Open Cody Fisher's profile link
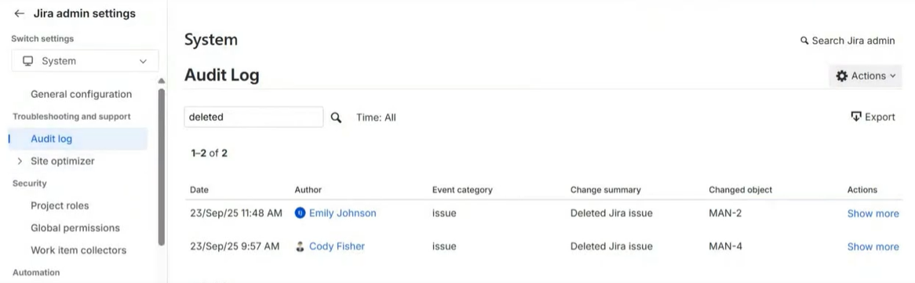Screen dimensions: 915x283 (x=337, y=246)
